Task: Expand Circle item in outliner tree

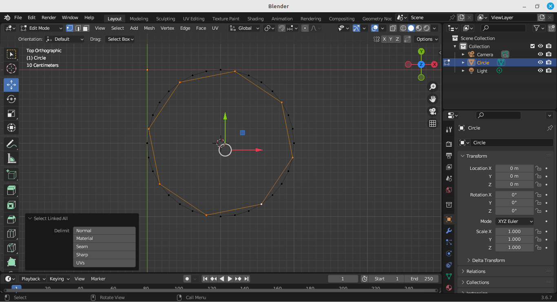Action: [x=463, y=62]
